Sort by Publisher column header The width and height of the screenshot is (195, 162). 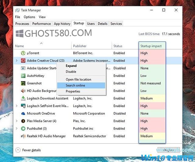pos(80,46)
